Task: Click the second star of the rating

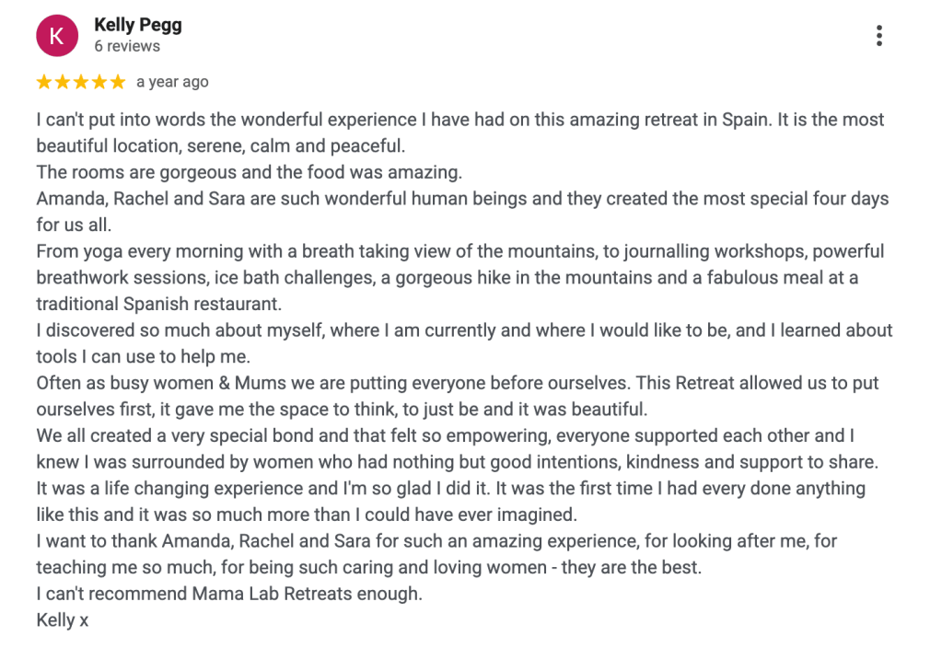Action: (x=63, y=82)
